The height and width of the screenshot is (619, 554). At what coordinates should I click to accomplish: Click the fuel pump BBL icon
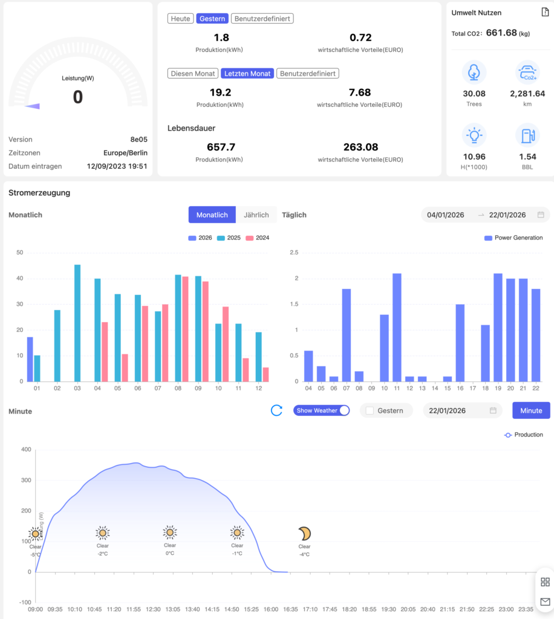coord(527,135)
